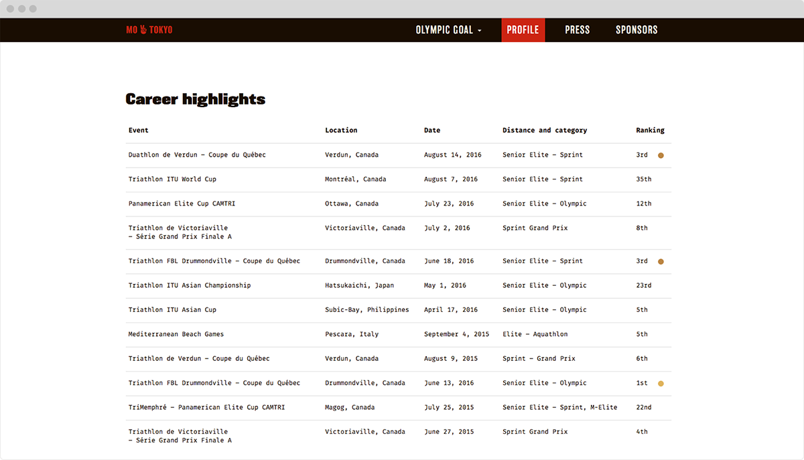Open the Profile tab
This screenshot has width=804, height=460.
click(523, 30)
